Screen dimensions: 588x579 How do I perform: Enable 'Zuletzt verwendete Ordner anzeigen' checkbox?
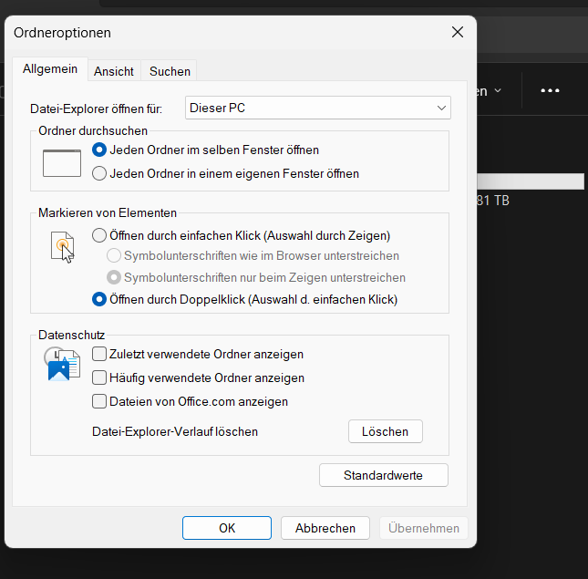coord(99,354)
